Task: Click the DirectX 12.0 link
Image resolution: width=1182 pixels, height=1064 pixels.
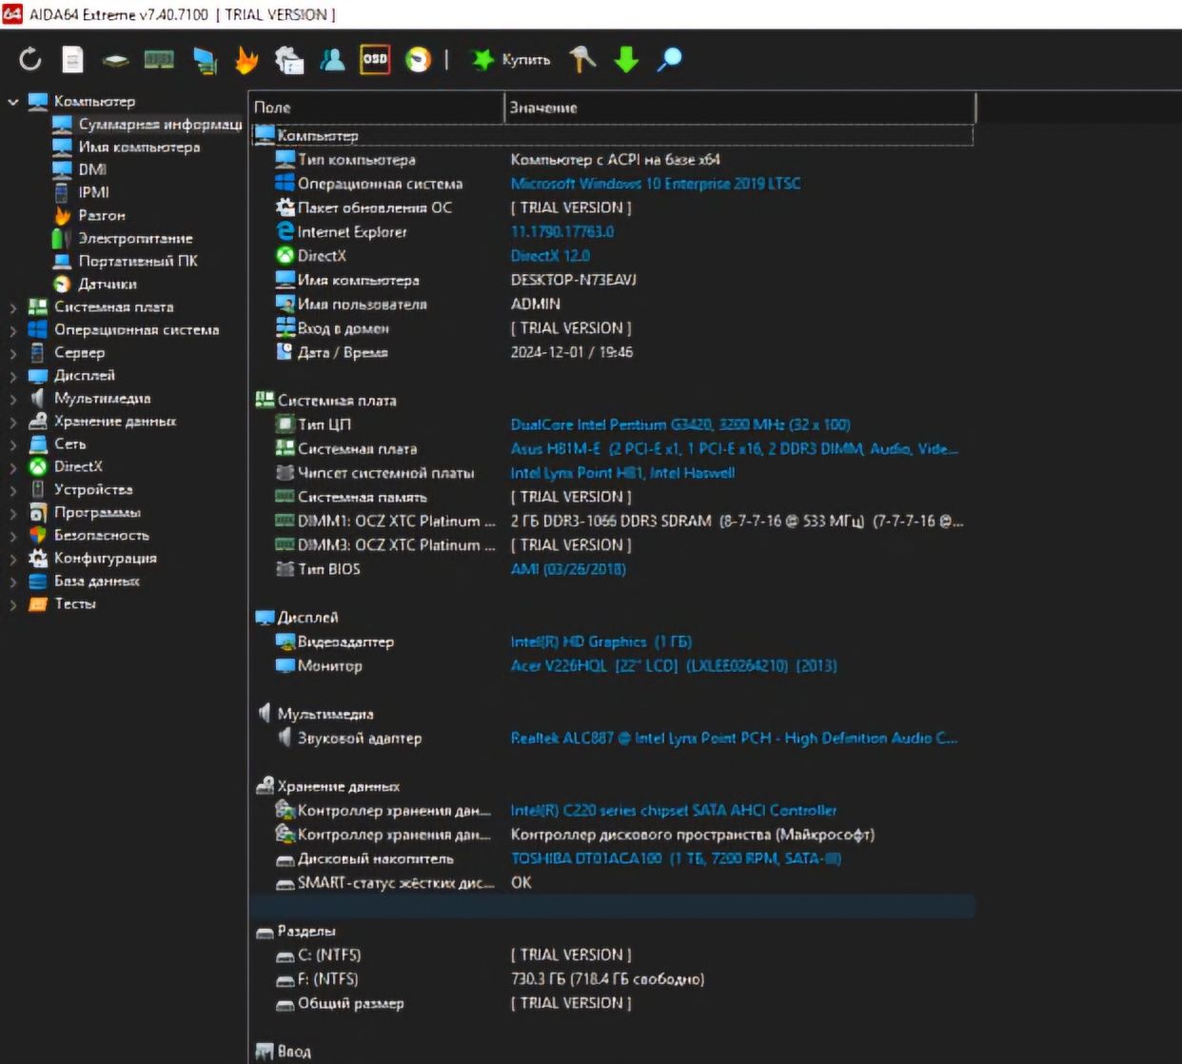Action: pos(550,256)
